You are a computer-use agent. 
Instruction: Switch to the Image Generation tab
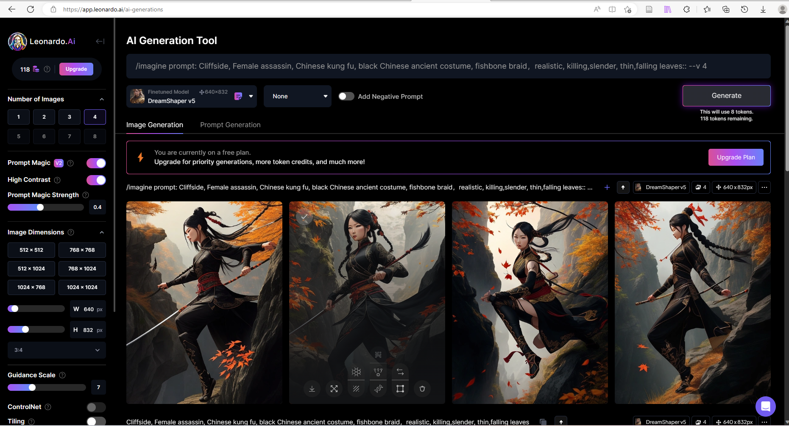coord(155,125)
